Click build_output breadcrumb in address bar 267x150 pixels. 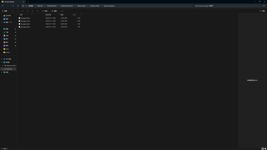81,6
